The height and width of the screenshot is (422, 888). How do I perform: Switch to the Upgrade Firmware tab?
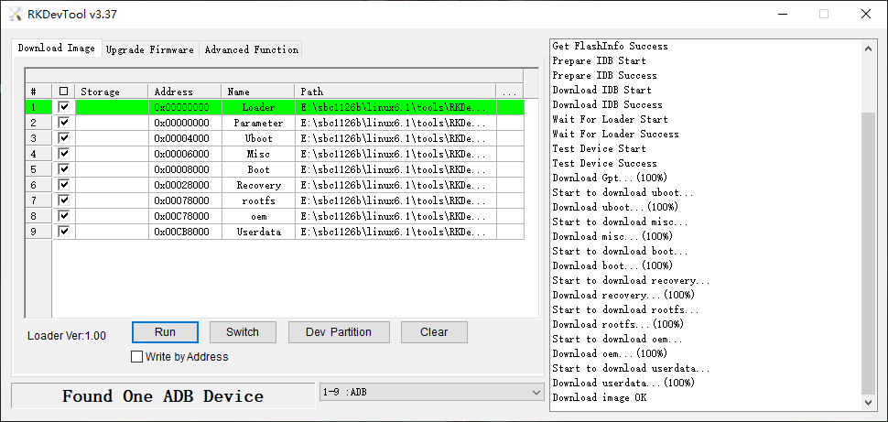tap(150, 49)
